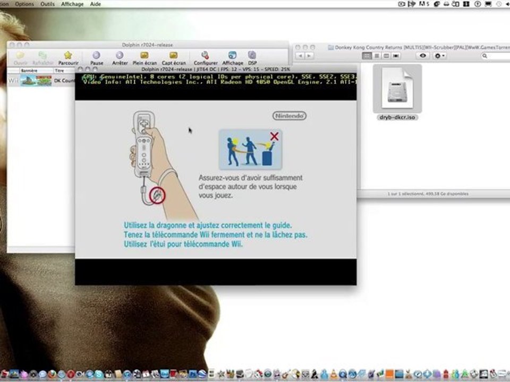Image resolution: width=510 pixels, height=382 pixels.
Task: Open the Finder action gear dropdown
Action: [x=439, y=56]
